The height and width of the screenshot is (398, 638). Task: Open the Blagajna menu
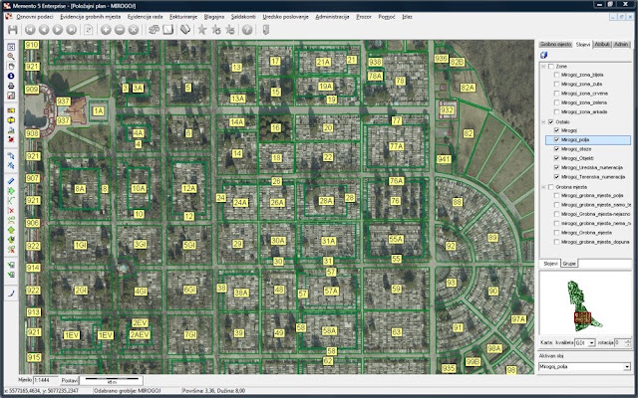[x=214, y=17]
